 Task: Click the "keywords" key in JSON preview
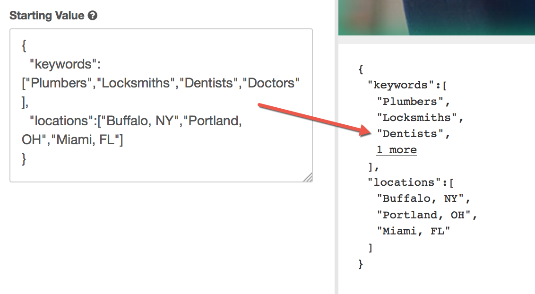point(401,85)
